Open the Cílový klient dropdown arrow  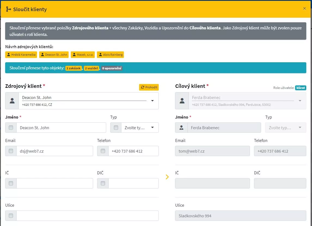[x=300, y=101]
